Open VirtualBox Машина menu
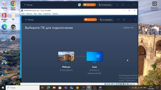Screen dimensions: 161x90 click(x=29, y=14)
